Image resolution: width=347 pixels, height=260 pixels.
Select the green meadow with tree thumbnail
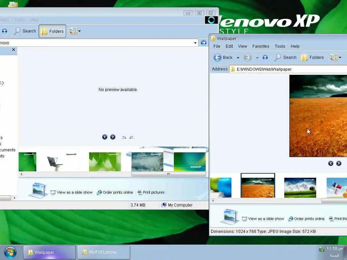[300, 188]
